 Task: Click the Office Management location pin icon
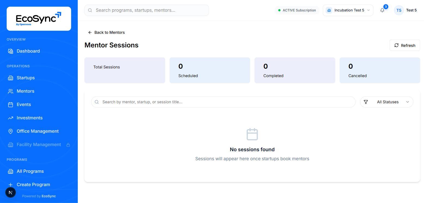(11, 131)
